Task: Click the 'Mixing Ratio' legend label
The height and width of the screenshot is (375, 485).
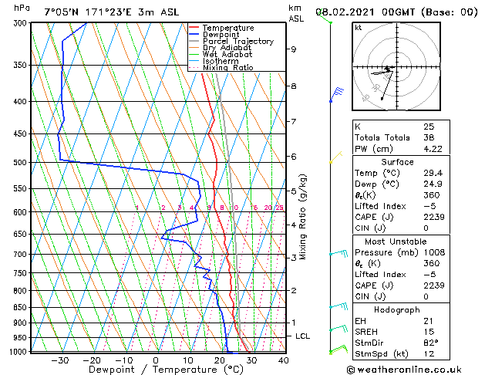Action: pyautogui.click(x=228, y=67)
